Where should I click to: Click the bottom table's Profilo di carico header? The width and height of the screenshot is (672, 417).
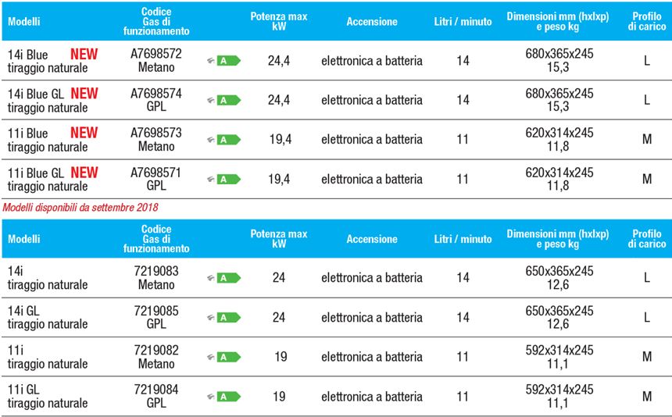click(x=646, y=239)
